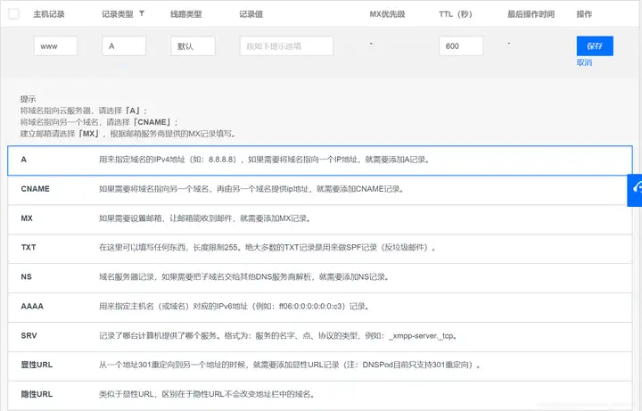The height and width of the screenshot is (411, 642).
Task: Select the 隐性URL record type option
Action: coord(320,395)
